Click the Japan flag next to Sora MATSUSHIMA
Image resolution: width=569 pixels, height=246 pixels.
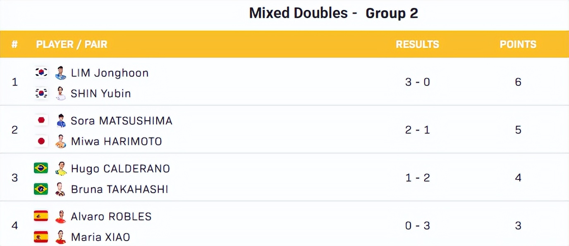pyautogui.click(x=41, y=121)
